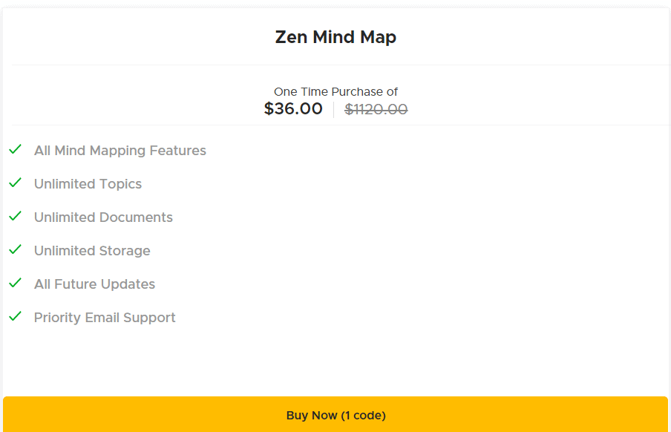
Task: Expand the features list area
Action: [x=335, y=234]
